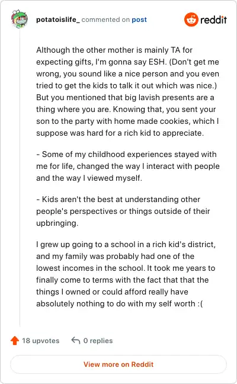This screenshot has height=384, width=237.
Task: Follow the blue "post" link
Action: [x=139, y=20]
